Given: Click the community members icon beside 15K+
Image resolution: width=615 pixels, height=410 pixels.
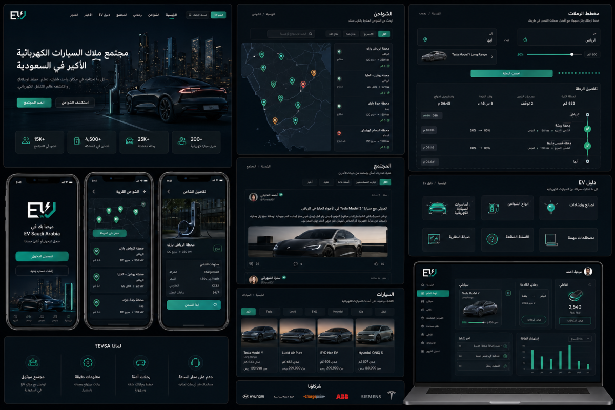Looking at the screenshot, I should (x=26, y=140).
